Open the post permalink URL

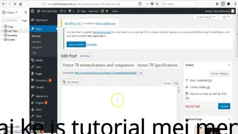pos(106,73)
